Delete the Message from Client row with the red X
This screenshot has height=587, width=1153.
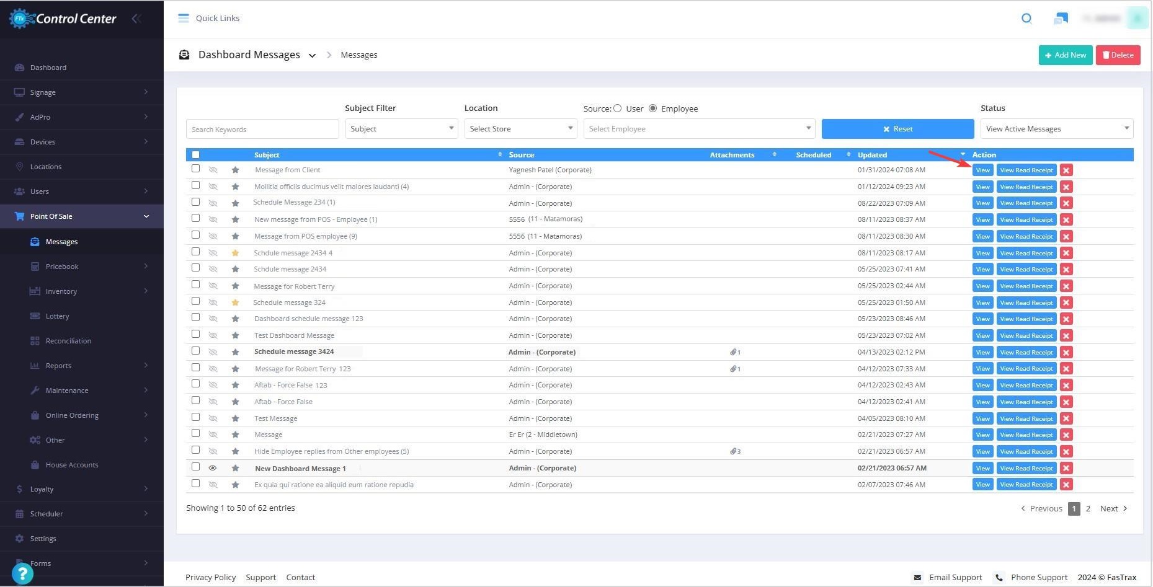coord(1066,170)
